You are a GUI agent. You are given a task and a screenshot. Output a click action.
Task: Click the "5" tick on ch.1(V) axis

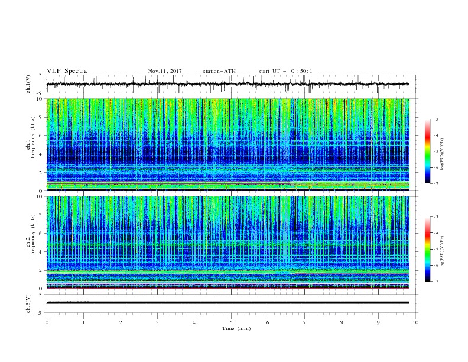pyautogui.click(x=41, y=75)
